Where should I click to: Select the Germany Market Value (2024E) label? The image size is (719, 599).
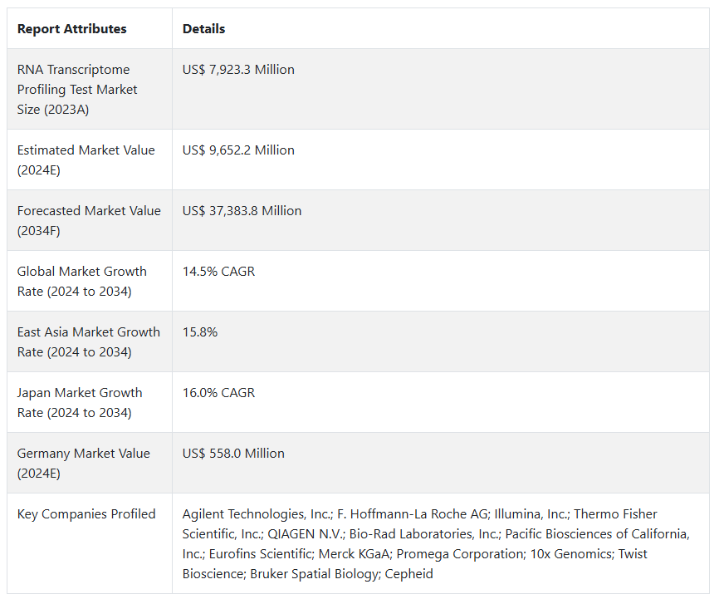pos(83,464)
